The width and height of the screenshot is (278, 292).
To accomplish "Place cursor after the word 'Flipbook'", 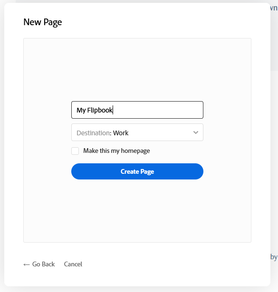I will pyautogui.click(x=113, y=110).
